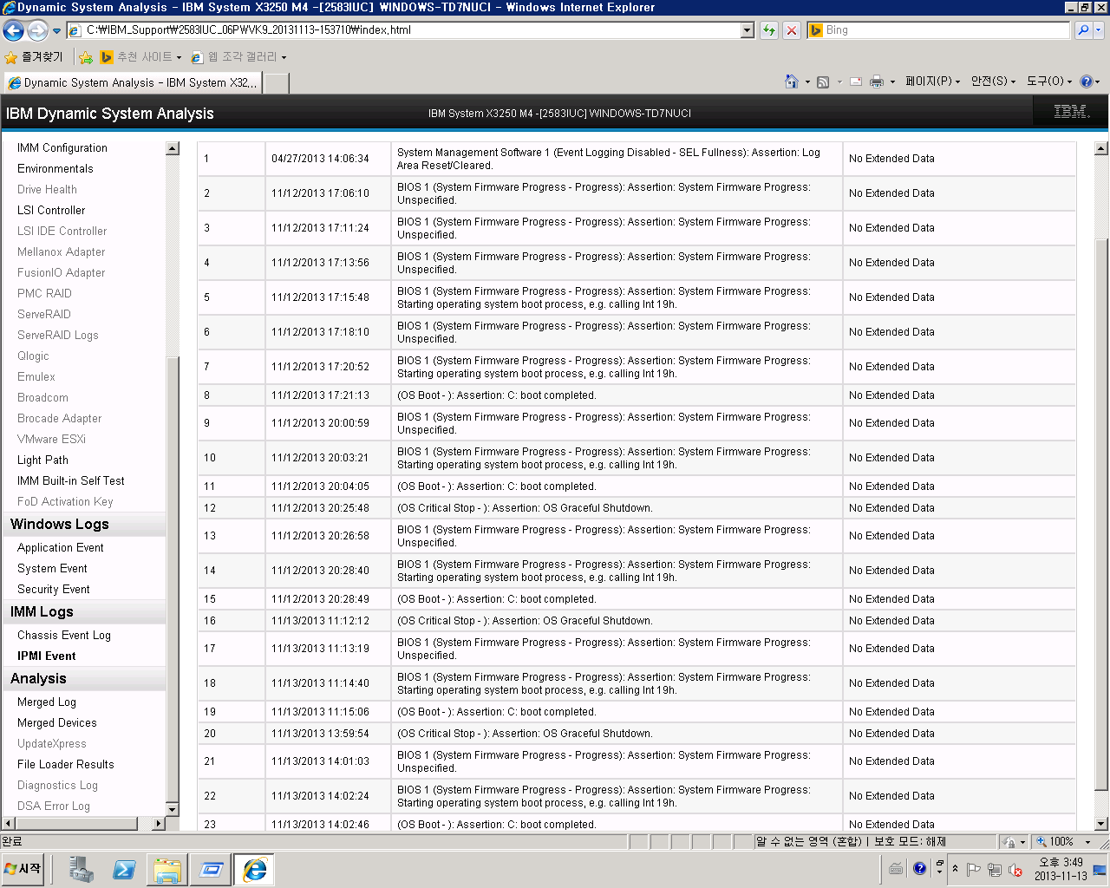The image size is (1110, 888).
Task: Click the browser Back arrow button
Action: (13, 31)
